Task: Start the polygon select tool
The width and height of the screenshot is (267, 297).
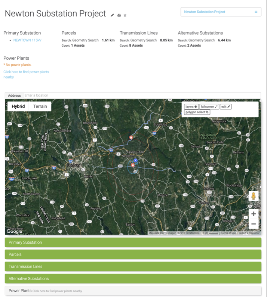Action: 197,112
